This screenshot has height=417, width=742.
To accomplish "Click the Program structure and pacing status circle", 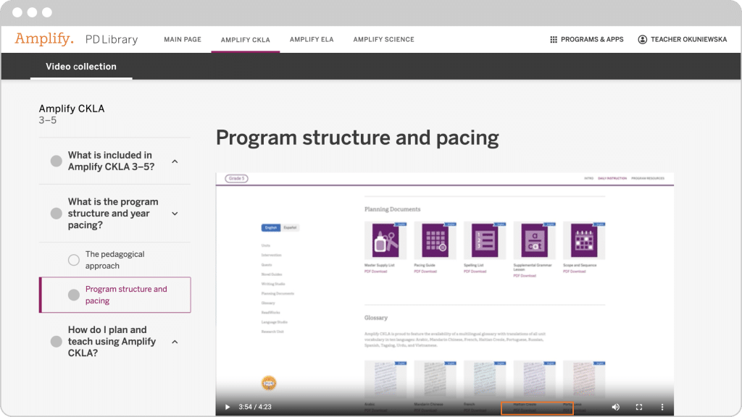I will coord(74,295).
